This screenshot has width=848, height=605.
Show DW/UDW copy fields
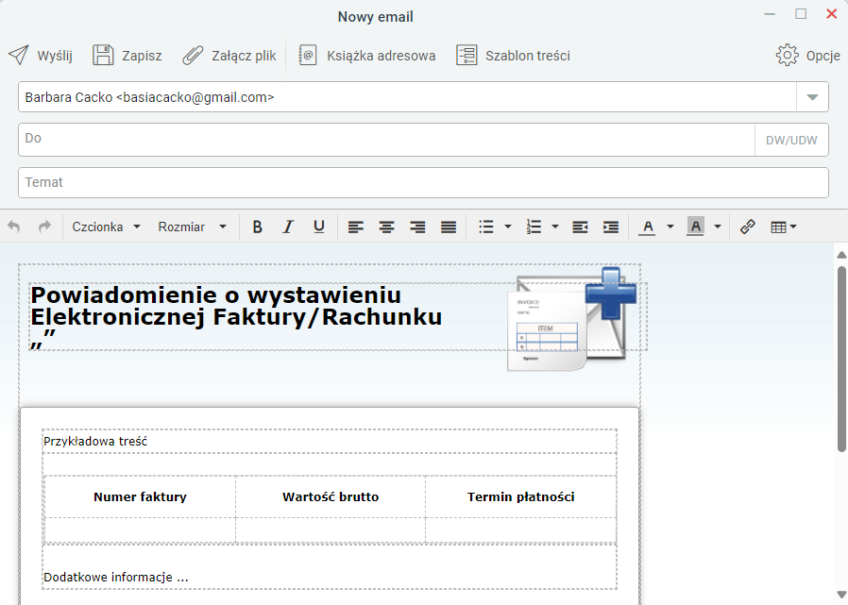point(791,140)
